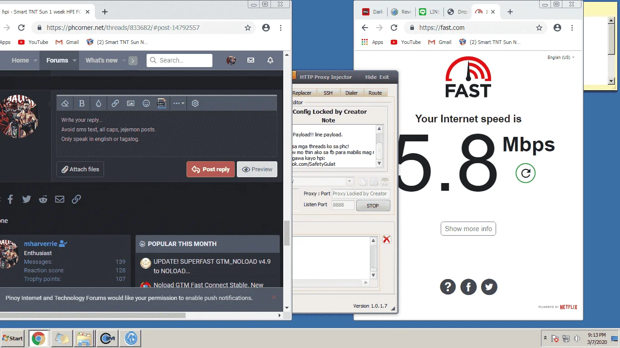Click the Show more info button
Image resolution: width=620 pixels, height=348 pixels.
(468, 229)
